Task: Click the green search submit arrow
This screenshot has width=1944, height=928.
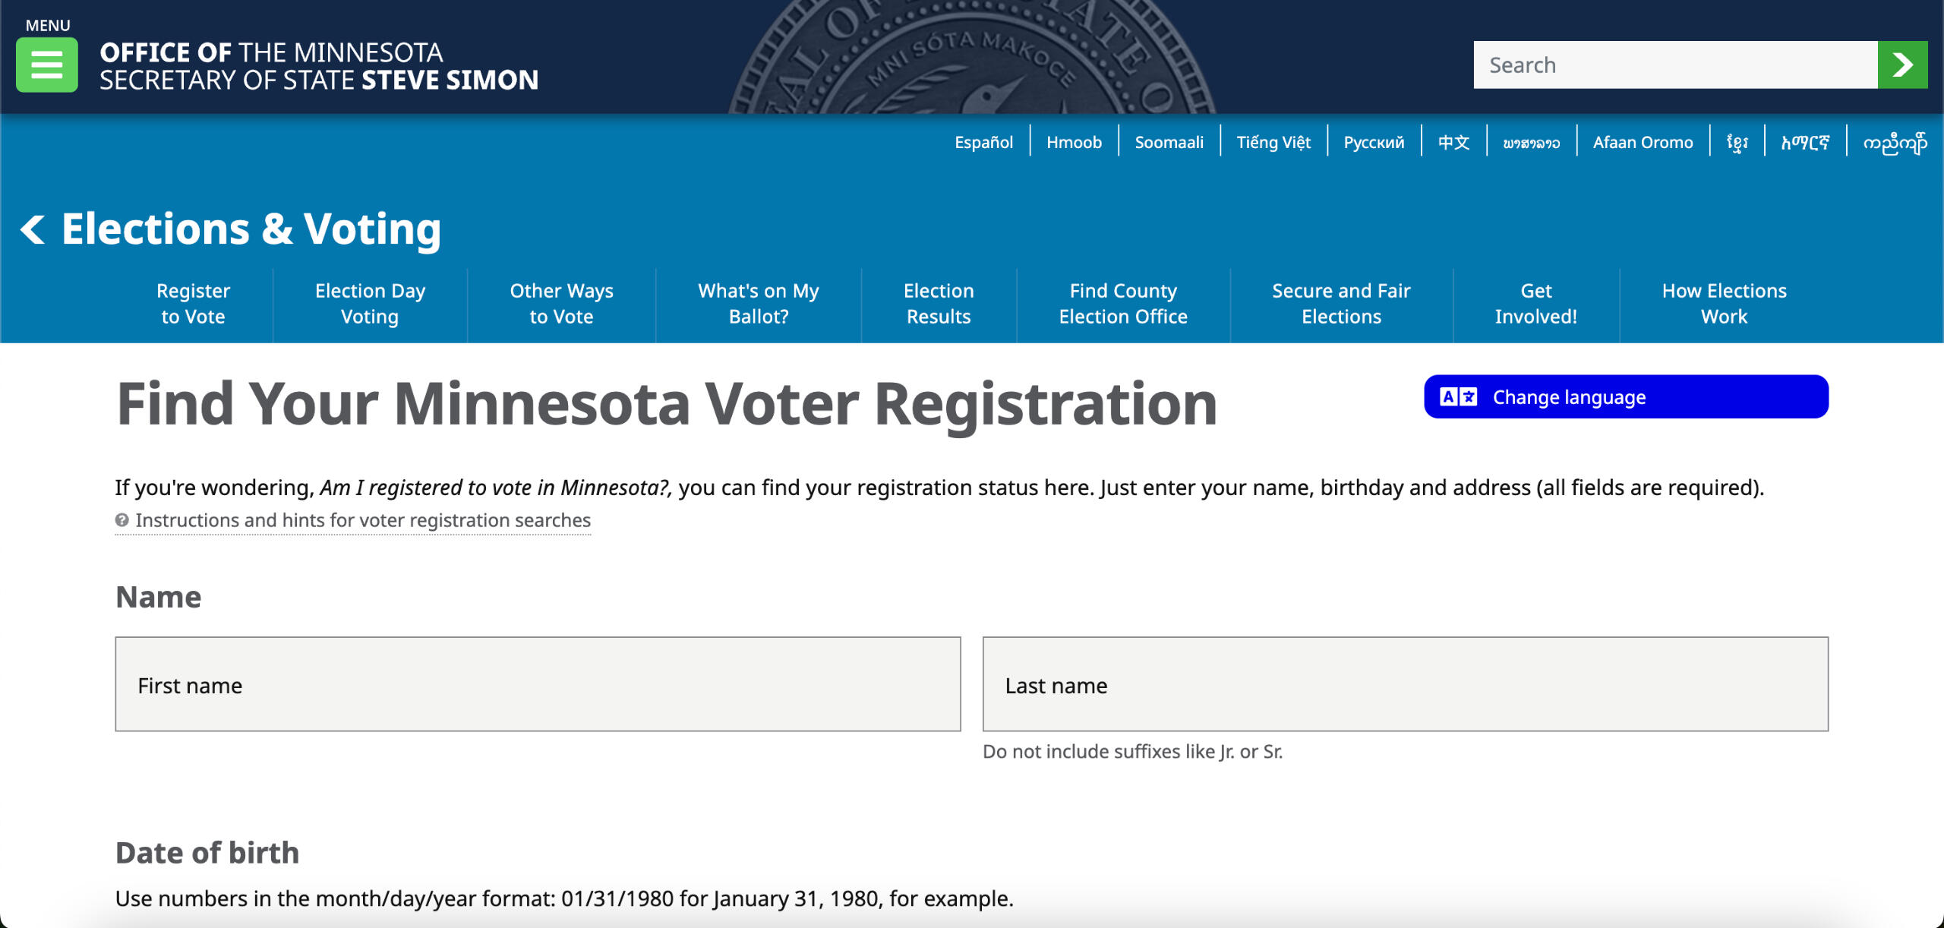Action: coord(1901,65)
